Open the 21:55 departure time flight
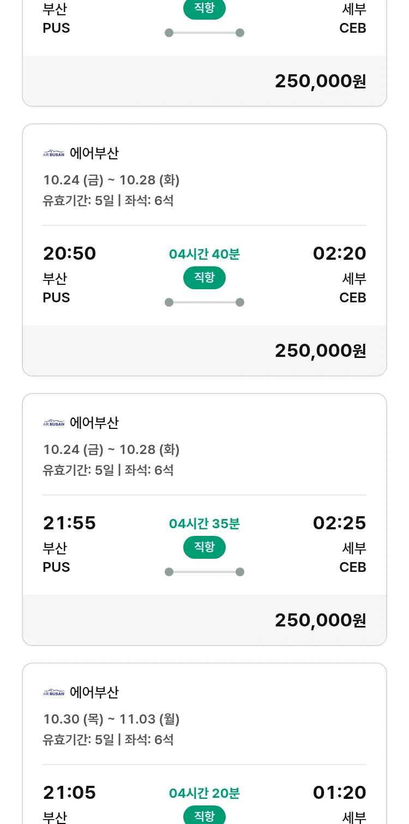Screen dimensions: 409x824 tap(70, 523)
